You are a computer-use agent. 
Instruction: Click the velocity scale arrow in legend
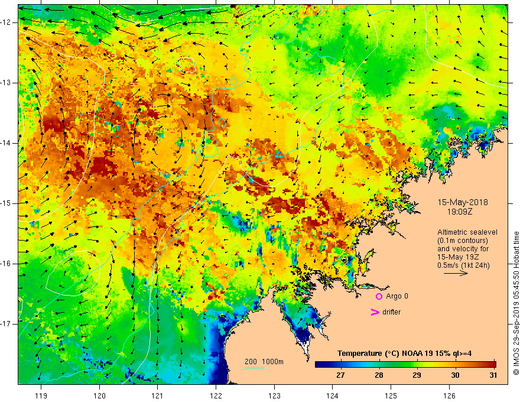point(456,273)
